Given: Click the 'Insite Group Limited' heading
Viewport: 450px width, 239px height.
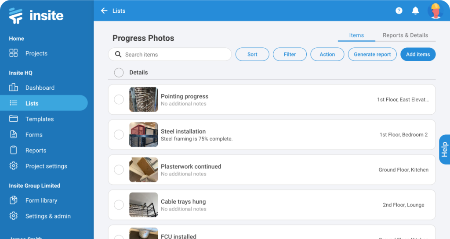Looking at the screenshot, I should [x=34, y=186].
